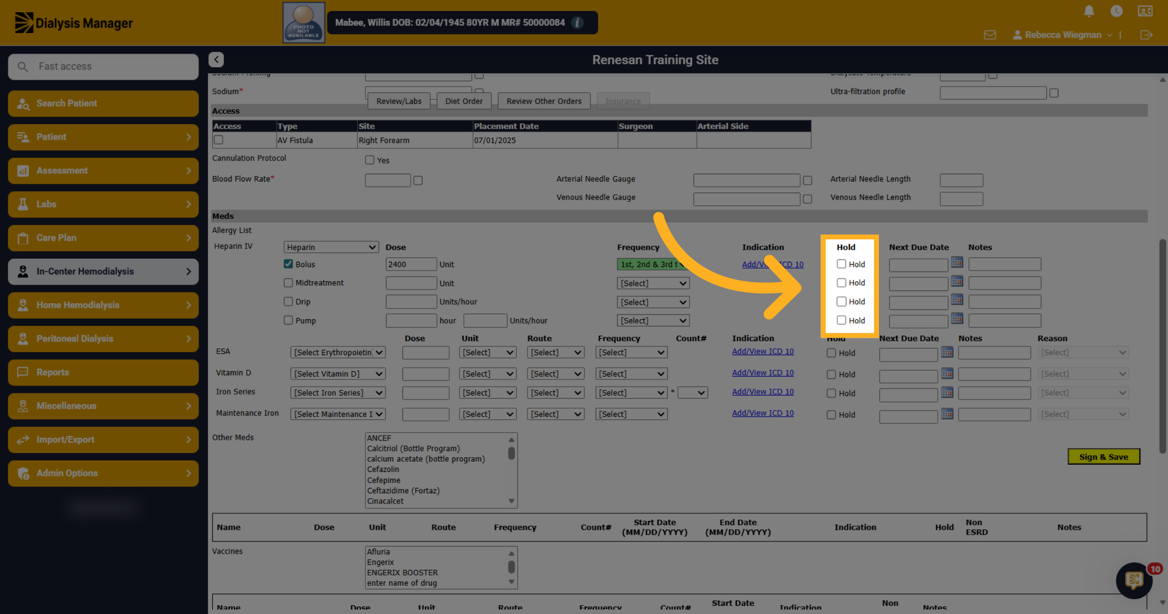Open calendar for Iron Series next due date
This screenshot has height=614, width=1168.
[947, 392]
